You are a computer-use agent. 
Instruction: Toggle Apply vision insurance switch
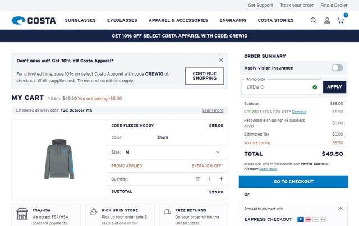tap(337, 68)
